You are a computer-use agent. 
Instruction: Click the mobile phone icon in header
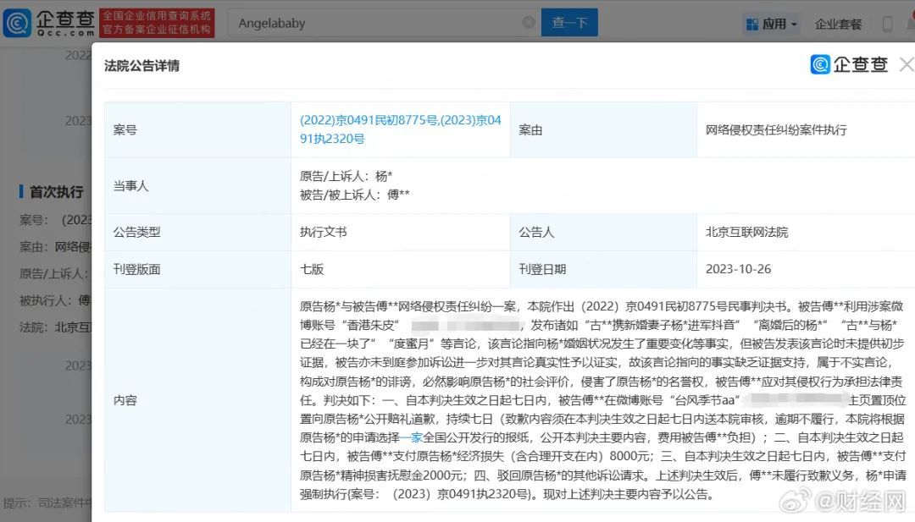(x=887, y=24)
